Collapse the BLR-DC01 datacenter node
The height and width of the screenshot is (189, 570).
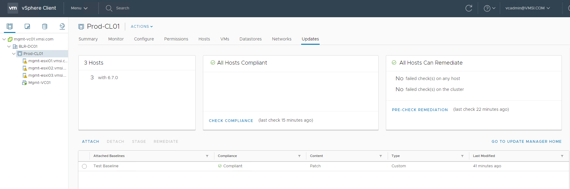[9, 46]
